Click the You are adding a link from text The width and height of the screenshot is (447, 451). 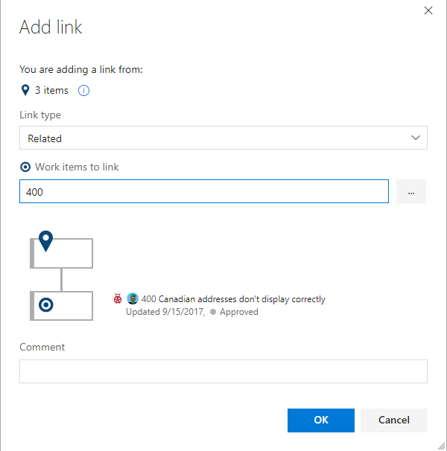[x=81, y=70]
